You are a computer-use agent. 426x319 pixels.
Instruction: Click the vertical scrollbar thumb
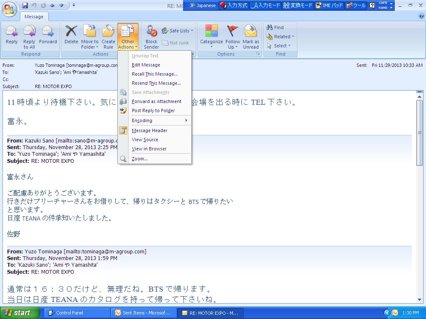419,133
